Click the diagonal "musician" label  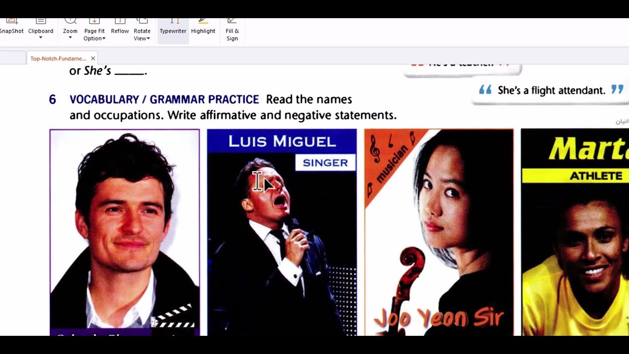(x=393, y=163)
